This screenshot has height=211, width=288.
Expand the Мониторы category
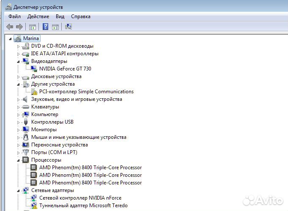pyautogui.click(x=18, y=130)
